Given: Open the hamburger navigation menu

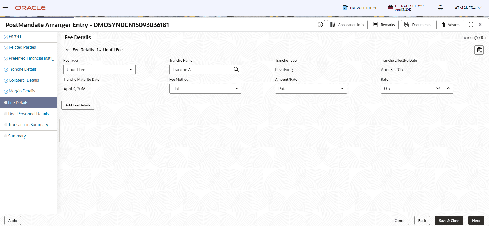Looking at the screenshot, I should pyautogui.click(x=5, y=8).
